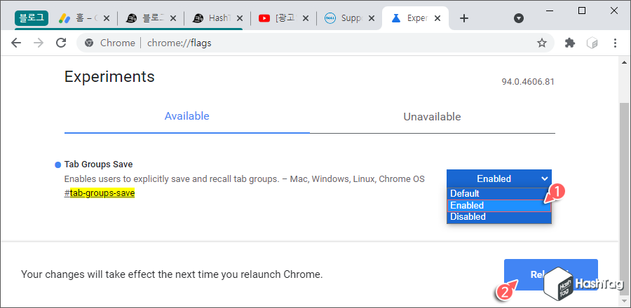
Task: Open the tab search down-arrow button
Action: click(x=519, y=18)
